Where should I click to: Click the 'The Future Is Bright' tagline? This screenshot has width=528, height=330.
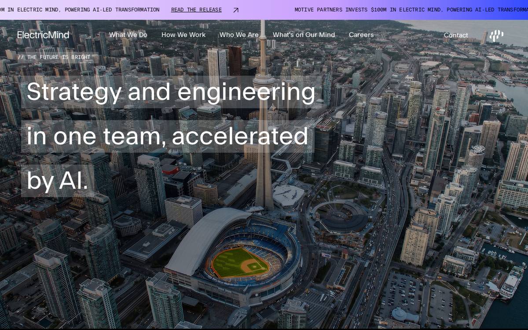(54, 57)
